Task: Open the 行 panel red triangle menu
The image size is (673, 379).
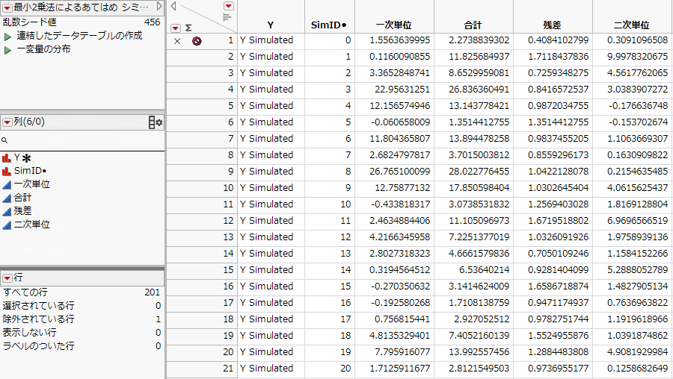Action: (x=7, y=278)
